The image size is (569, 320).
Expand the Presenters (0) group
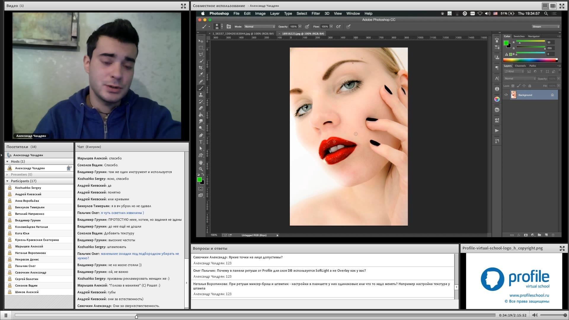7,175
